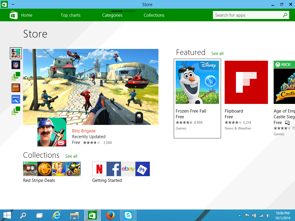Open the Top charts tab
This screenshot has width=295, height=221.
pyautogui.click(x=71, y=15)
